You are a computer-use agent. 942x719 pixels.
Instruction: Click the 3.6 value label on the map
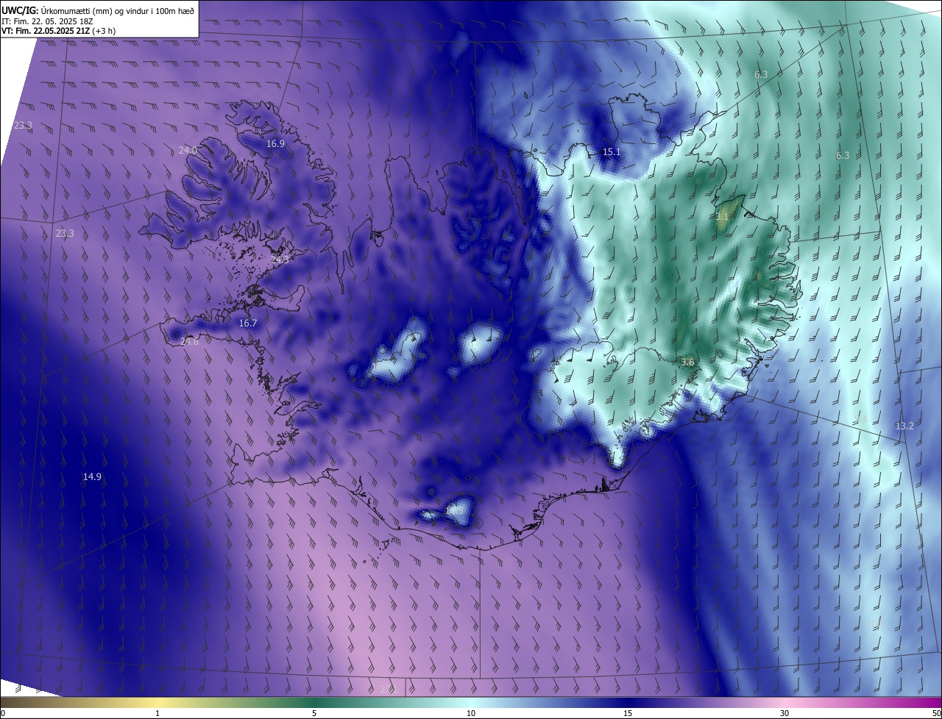[x=687, y=362]
